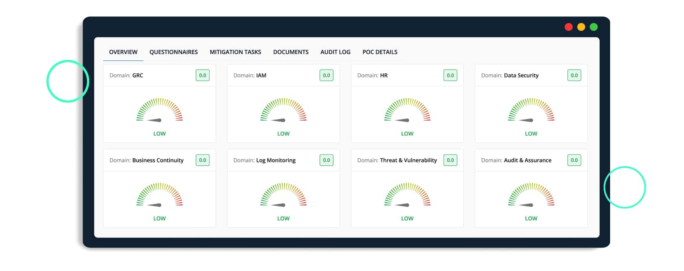Click the 'Domain: Audit & Assurance' title
Screen dimensions: 684x271
pyautogui.click(x=516, y=160)
